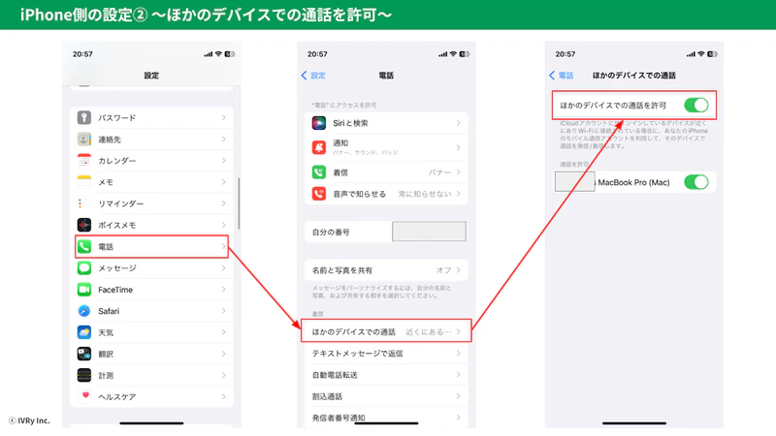Image resolution: width=776 pixels, height=436 pixels.
Task: Tap the Passwords key icon (パスワード)
Action: click(x=84, y=117)
